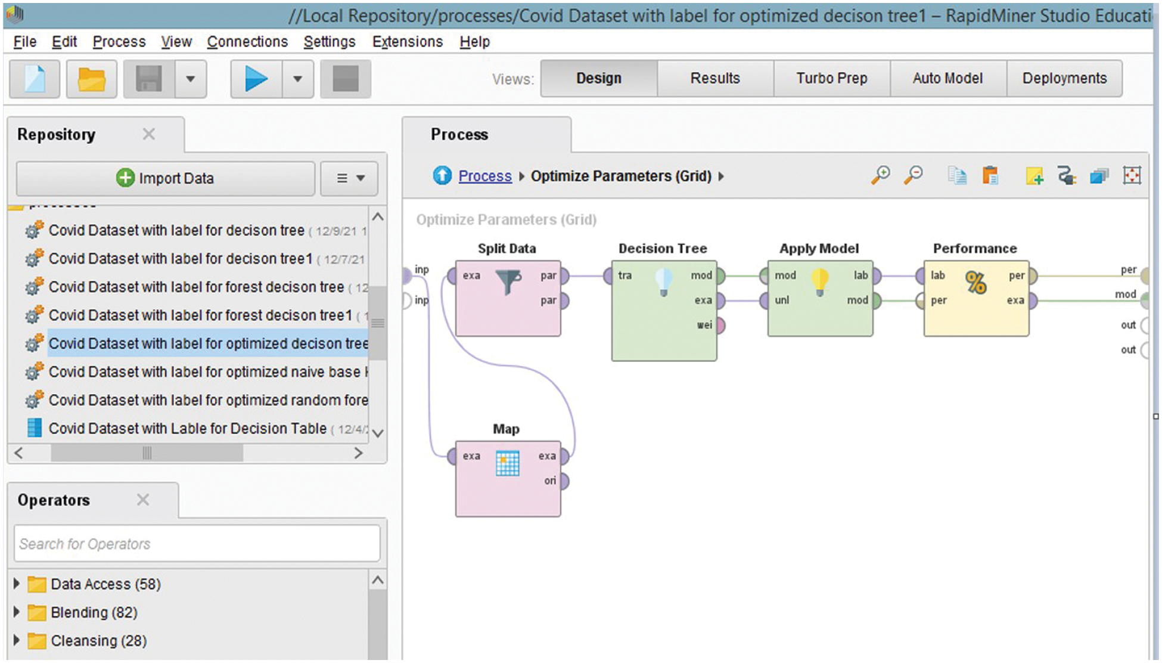Click the Process breadcrumb link

click(x=484, y=176)
